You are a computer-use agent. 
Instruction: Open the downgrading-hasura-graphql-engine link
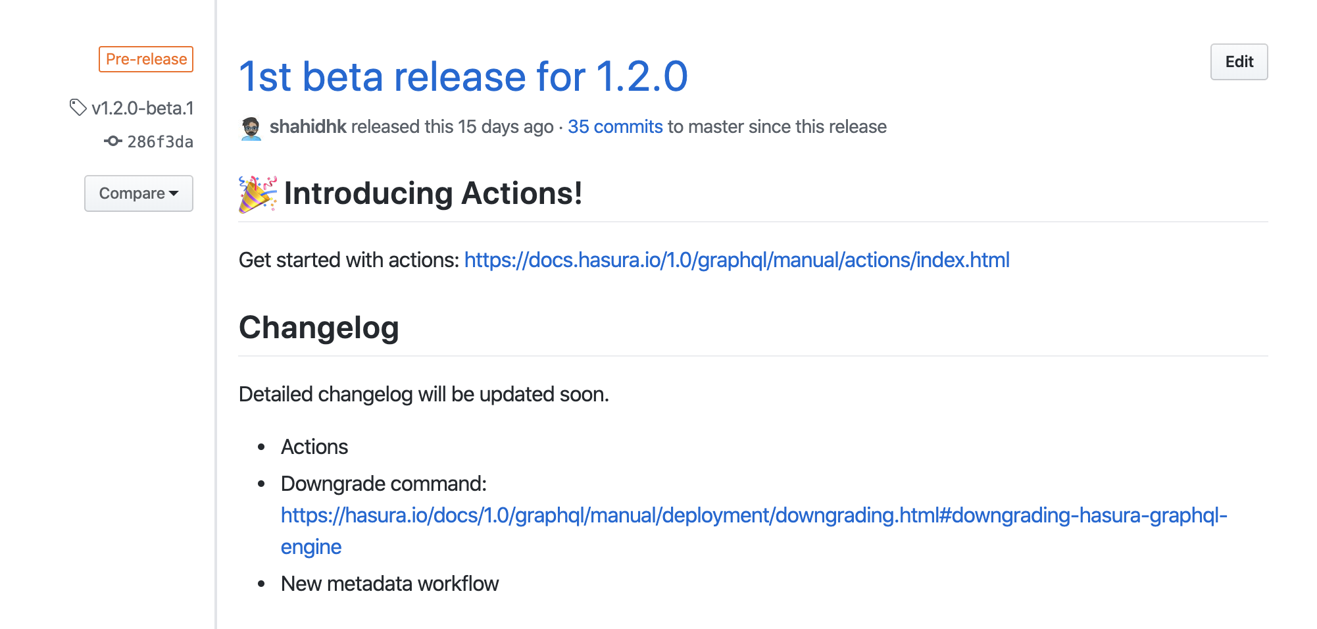click(x=753, y=516)
